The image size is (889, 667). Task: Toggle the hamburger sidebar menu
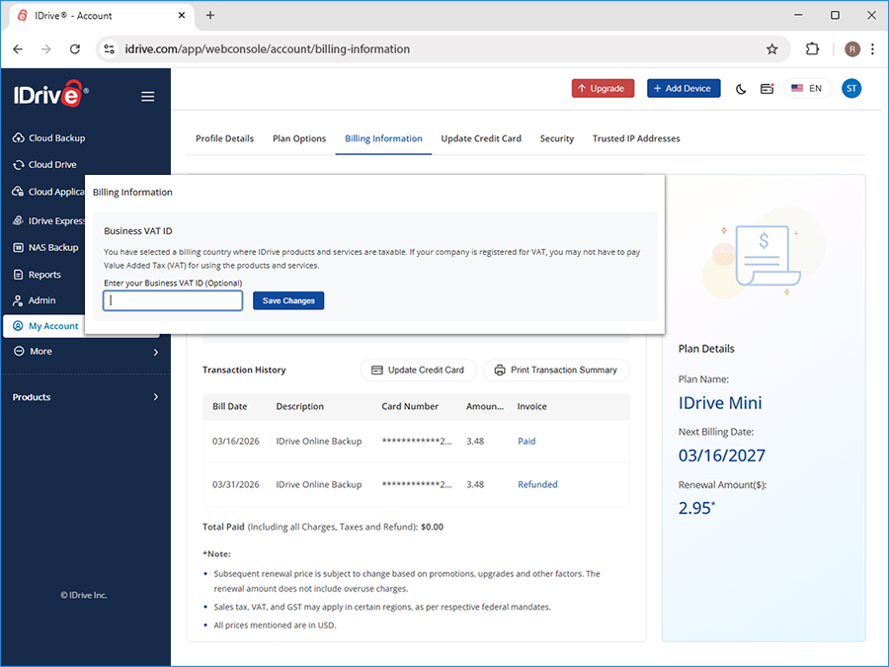(x=147, y=97)
